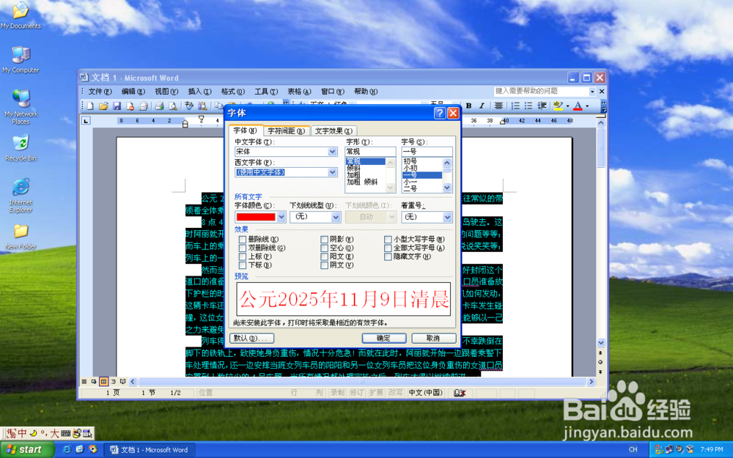The width and height of the screenshot is (733, 458).
Task: Click the numbered list toolbar icon
Action: click(515, 106)
